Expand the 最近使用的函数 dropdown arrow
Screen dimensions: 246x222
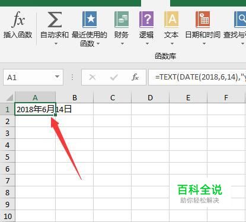98,43
